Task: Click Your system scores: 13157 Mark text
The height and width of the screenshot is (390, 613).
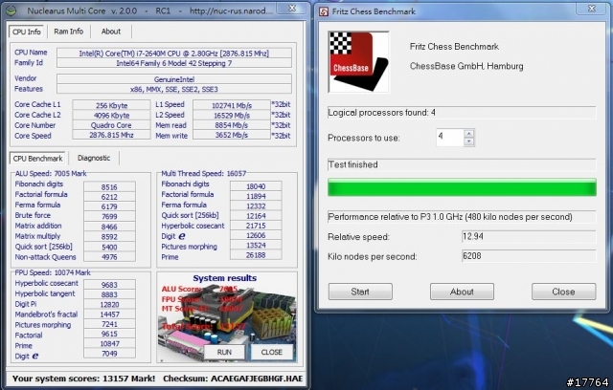Action: 83,379
